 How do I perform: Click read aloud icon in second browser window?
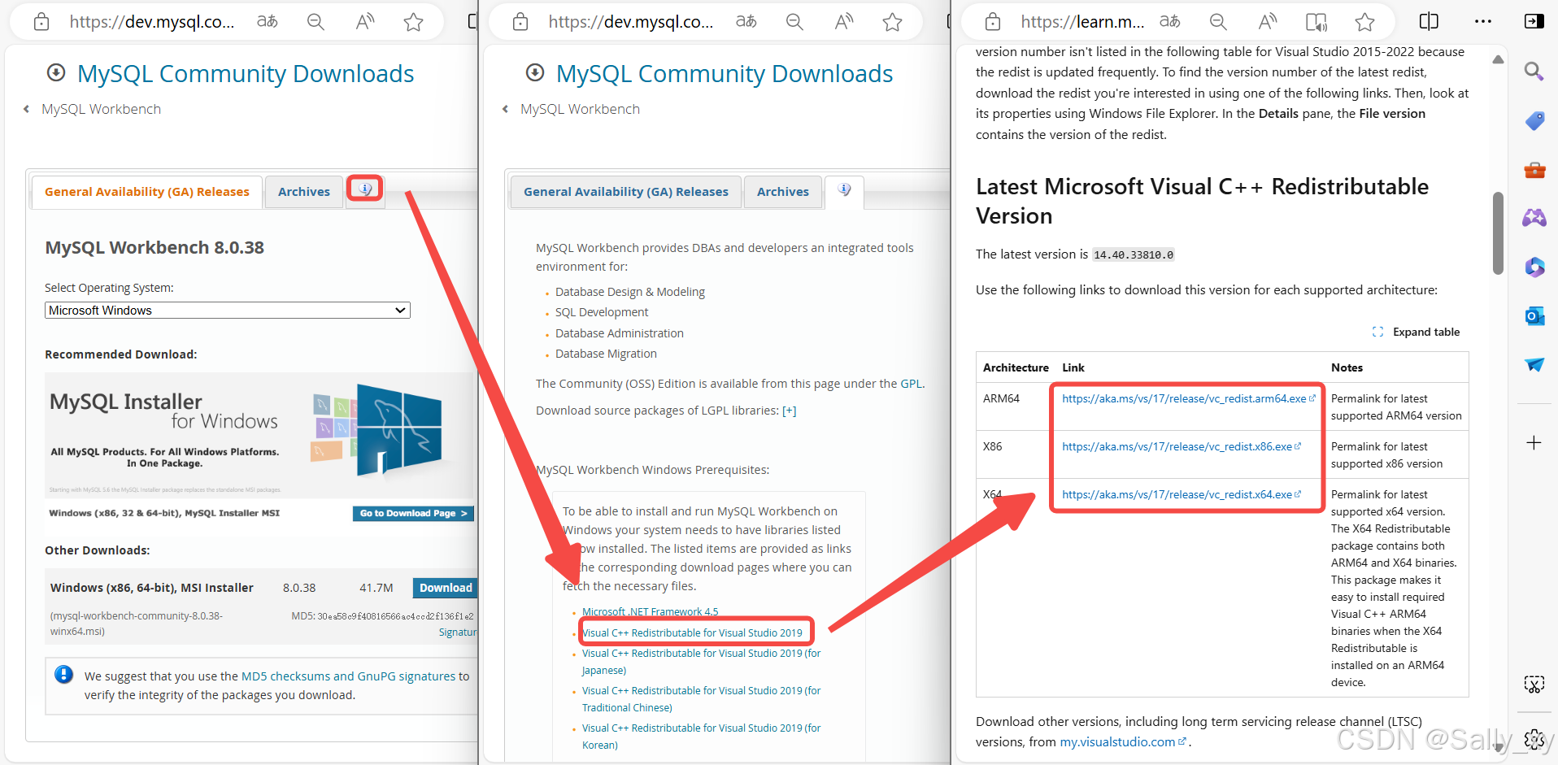tap(844, 22)
